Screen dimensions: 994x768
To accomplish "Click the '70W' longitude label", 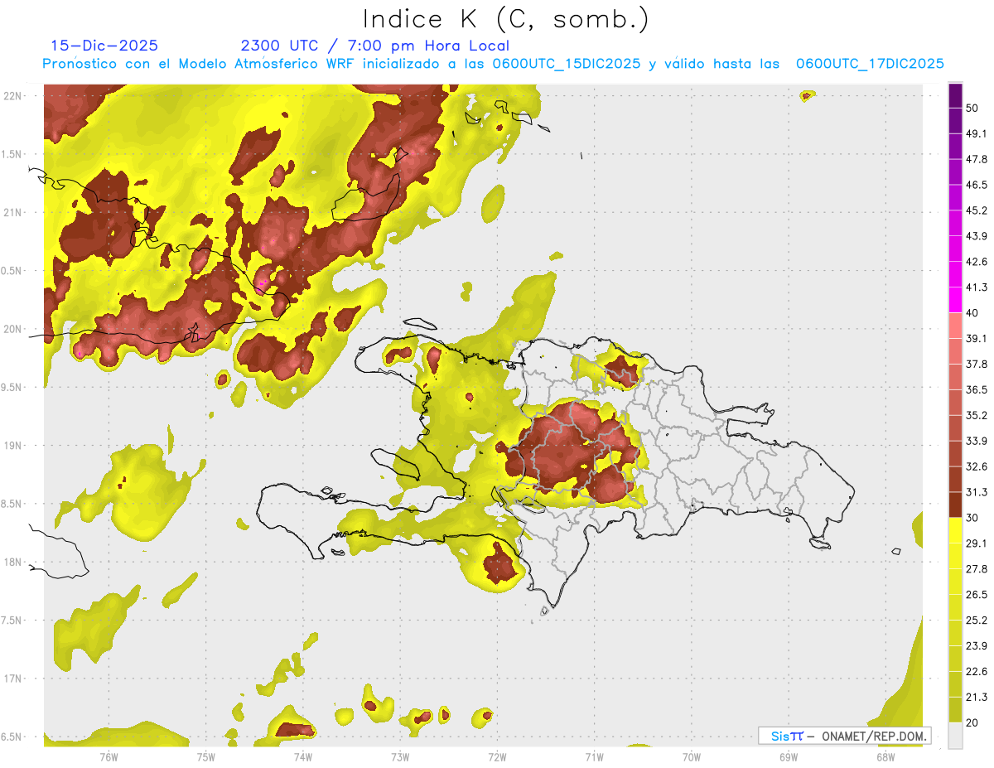I will (x=692, y=757).
